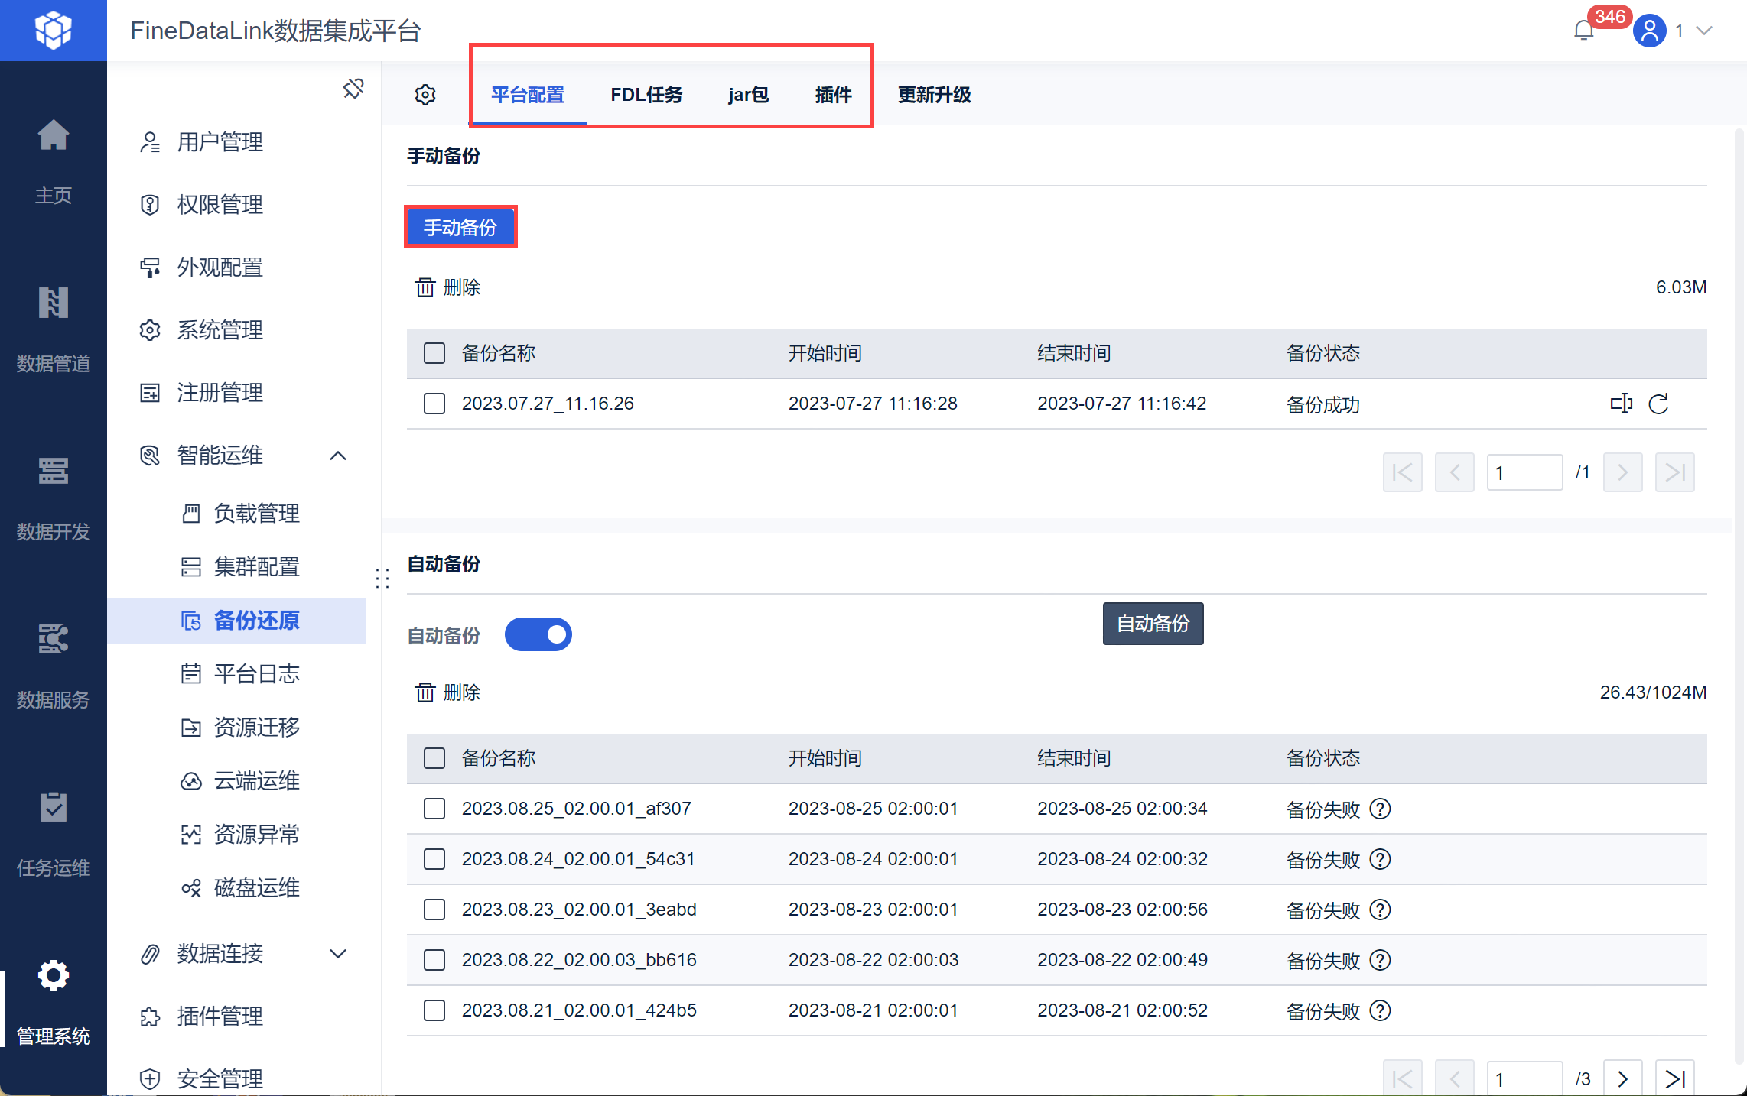This screenshot has width=1747, height=1096.
Task: Toggle the 自动备份 switch off
Action: 538,635
